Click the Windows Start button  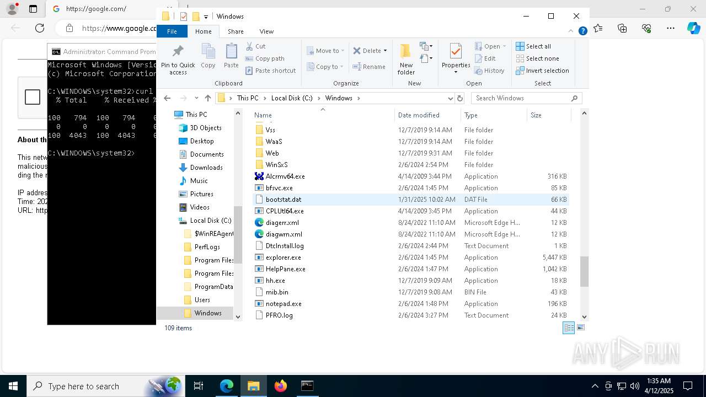pos(13,386)
